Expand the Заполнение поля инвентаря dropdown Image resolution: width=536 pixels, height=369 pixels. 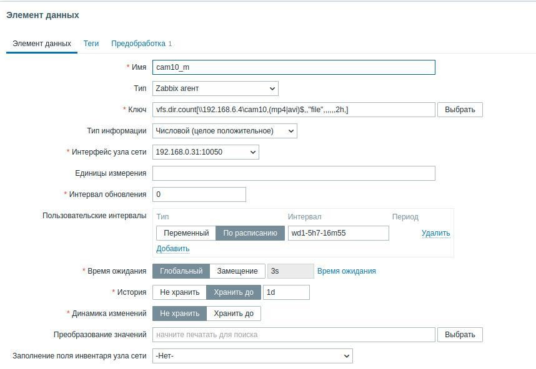click(252, 356)
